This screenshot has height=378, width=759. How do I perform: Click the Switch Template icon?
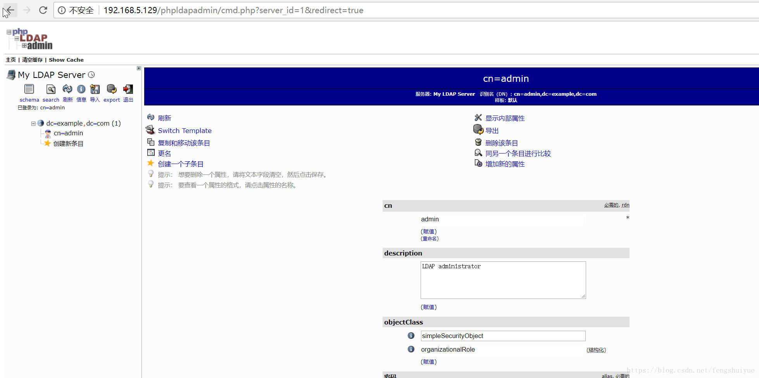[x=150, y=130]
